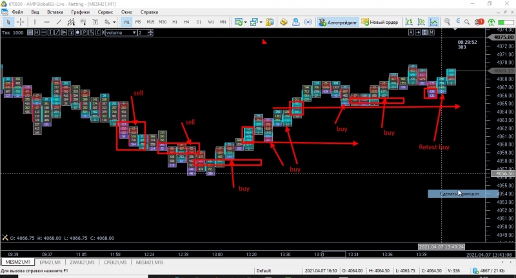This screenshot has width=516, height=278.
Task: Click the chart profiles icon
Action: point(253,22)
